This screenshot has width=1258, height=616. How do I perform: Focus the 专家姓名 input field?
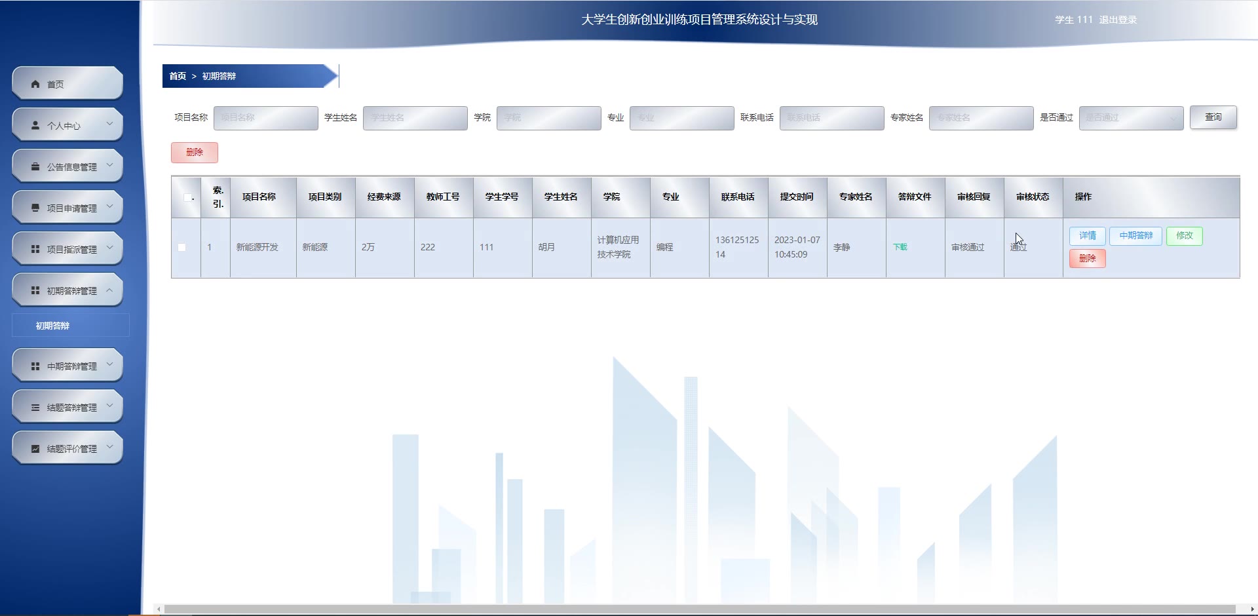pos(982,118)
